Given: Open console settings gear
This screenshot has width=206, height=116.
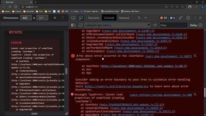Looking at the screenshot, I should coord(200,25).
